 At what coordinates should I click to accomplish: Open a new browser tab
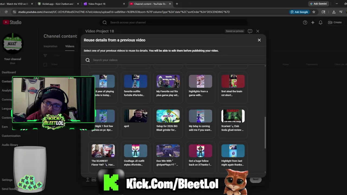[x=177, y=4]
